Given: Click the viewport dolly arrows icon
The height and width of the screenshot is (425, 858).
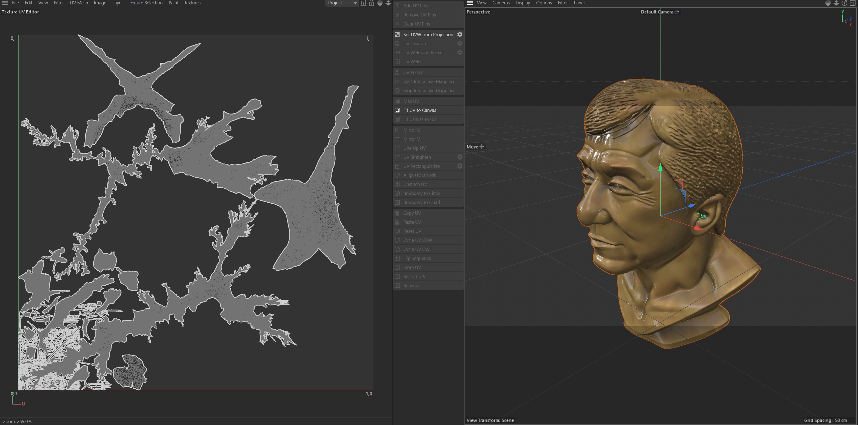Looking at the screenshot, I should 836,3.
